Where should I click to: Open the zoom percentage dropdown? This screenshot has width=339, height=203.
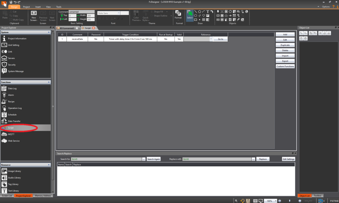[275, 201]
